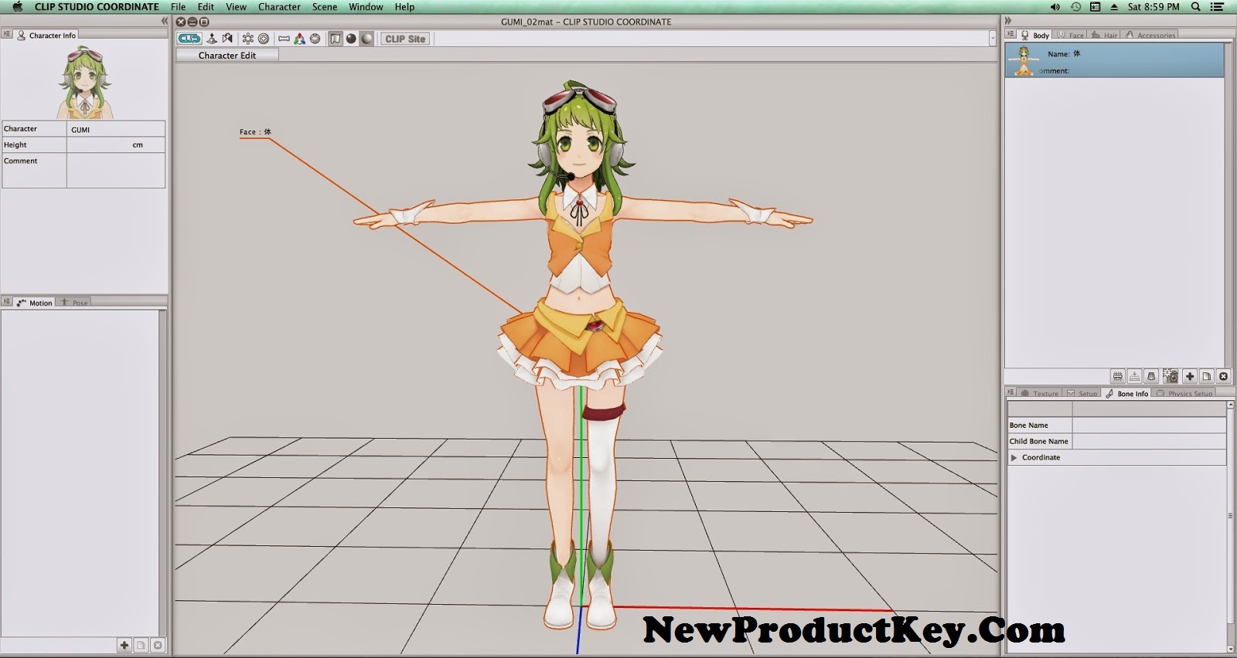The height and width of the screenshot is (658, 1237).
Task: Open the Help menu
Action: (404, 7)
